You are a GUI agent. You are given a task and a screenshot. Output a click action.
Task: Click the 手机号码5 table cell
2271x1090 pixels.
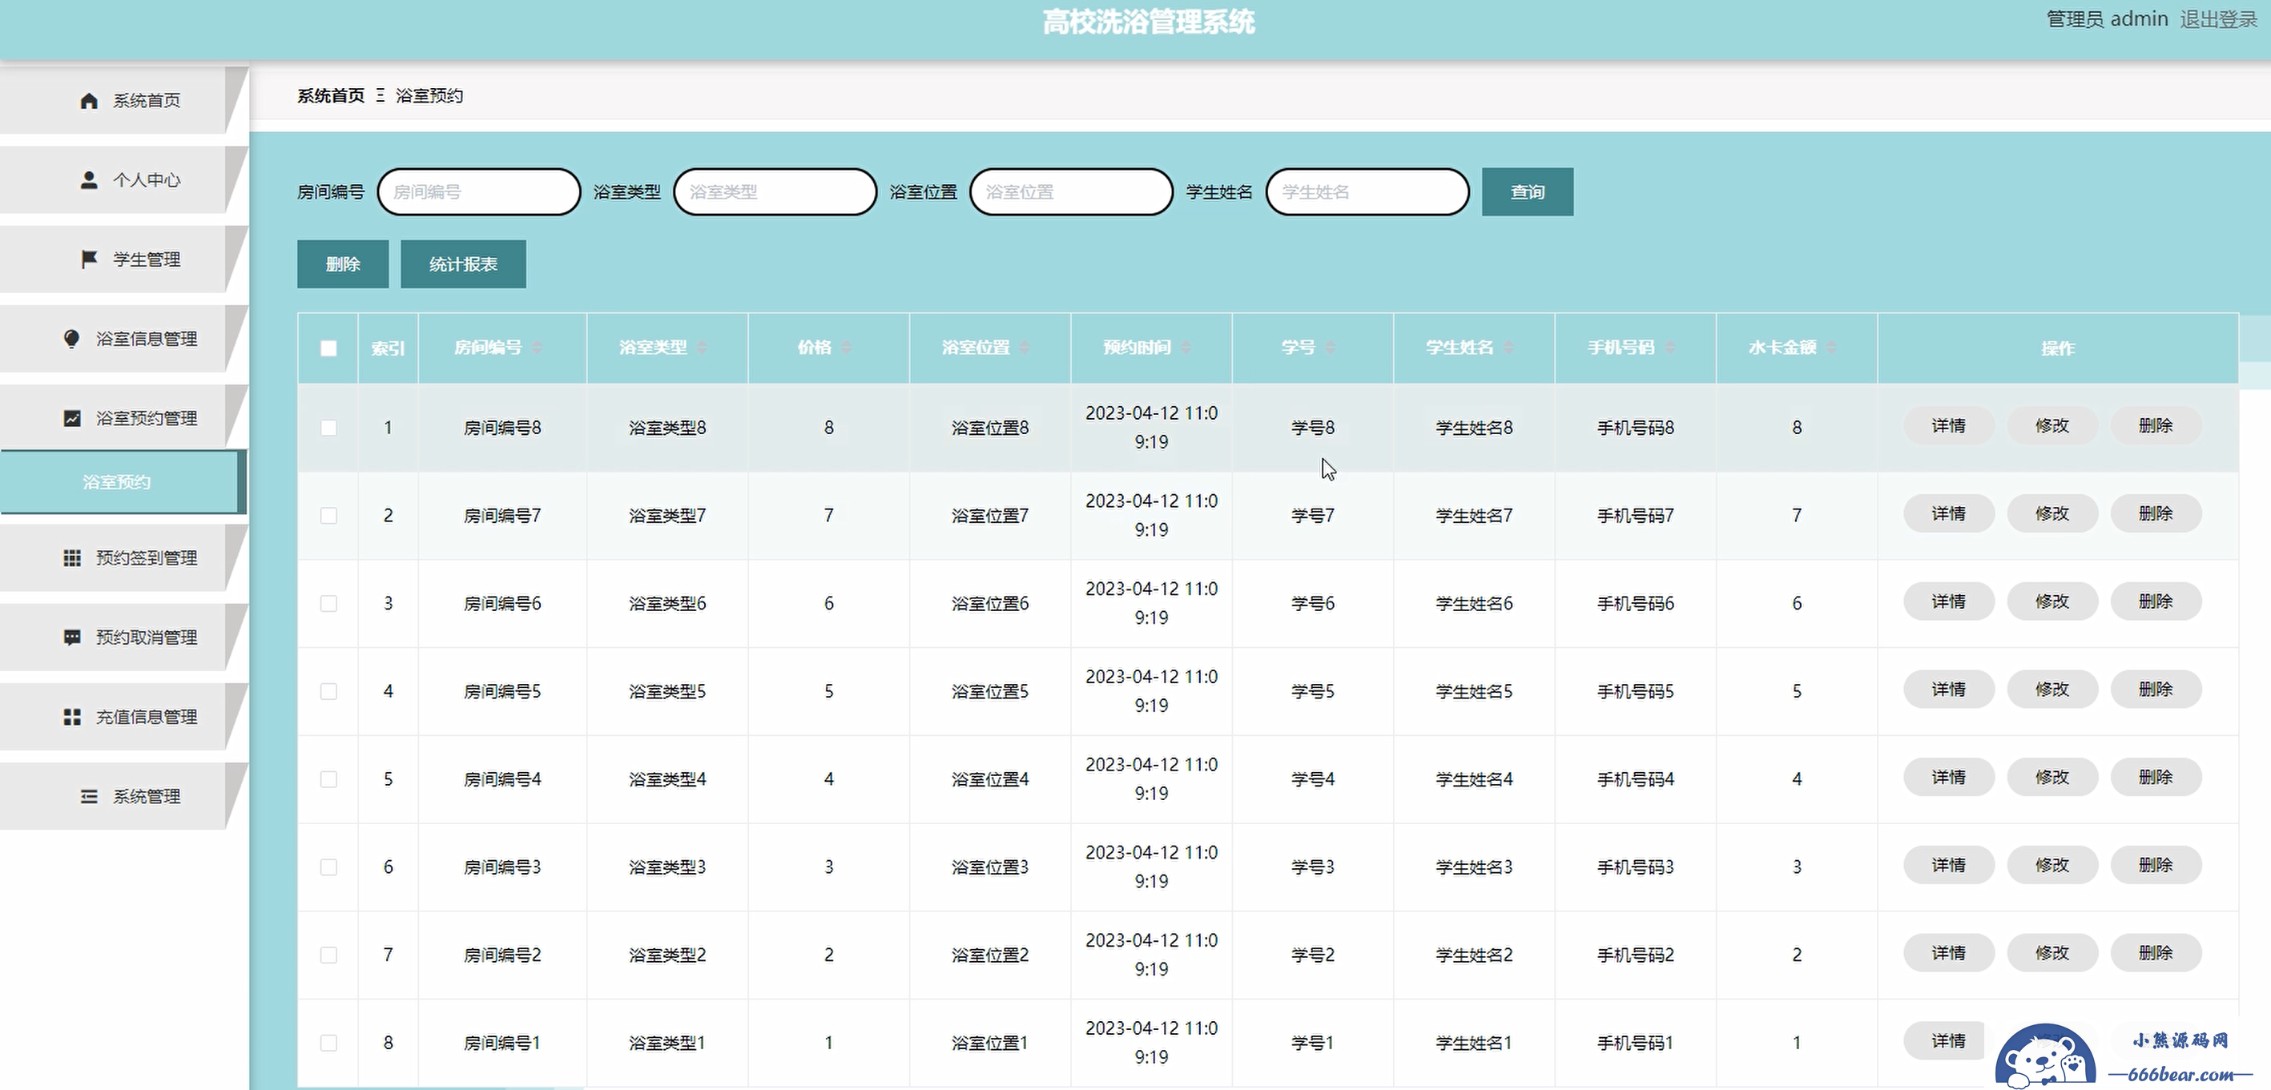1636,692
